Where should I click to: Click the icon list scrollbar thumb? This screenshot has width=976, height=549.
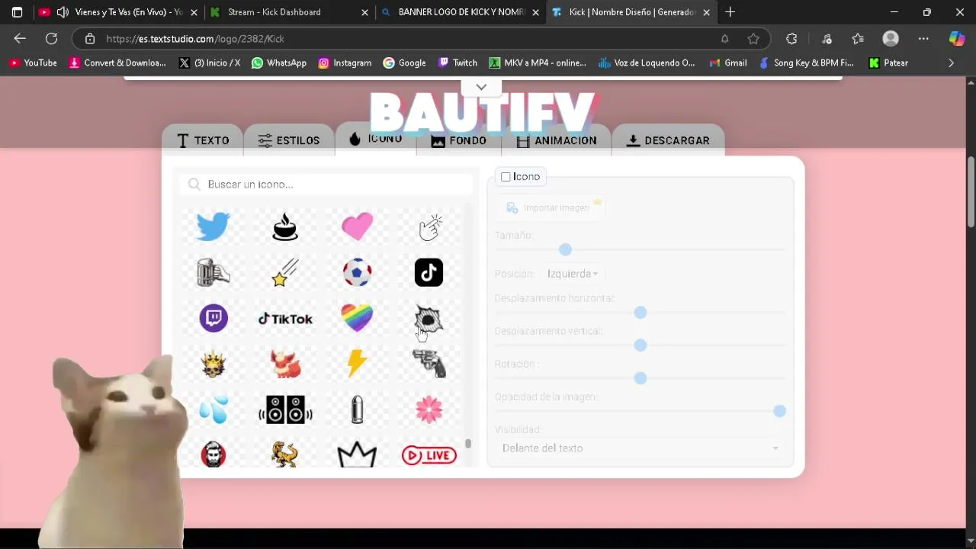(468, 444)
